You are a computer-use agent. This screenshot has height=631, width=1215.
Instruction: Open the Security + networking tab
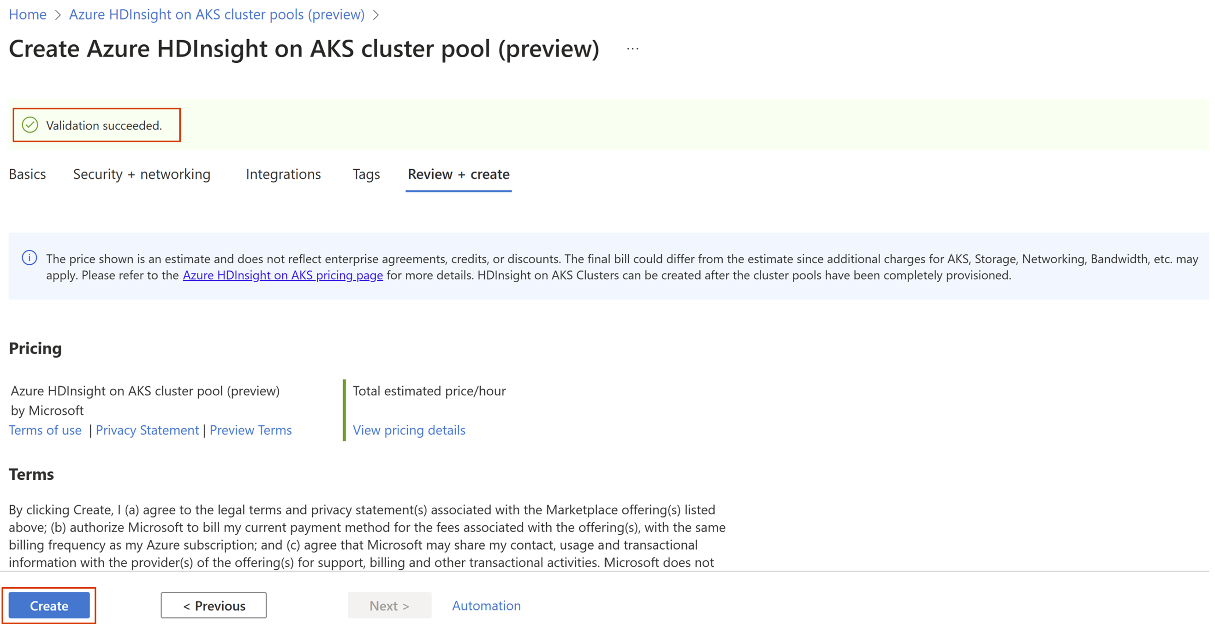pyautogui.click(x=142, y=173)
